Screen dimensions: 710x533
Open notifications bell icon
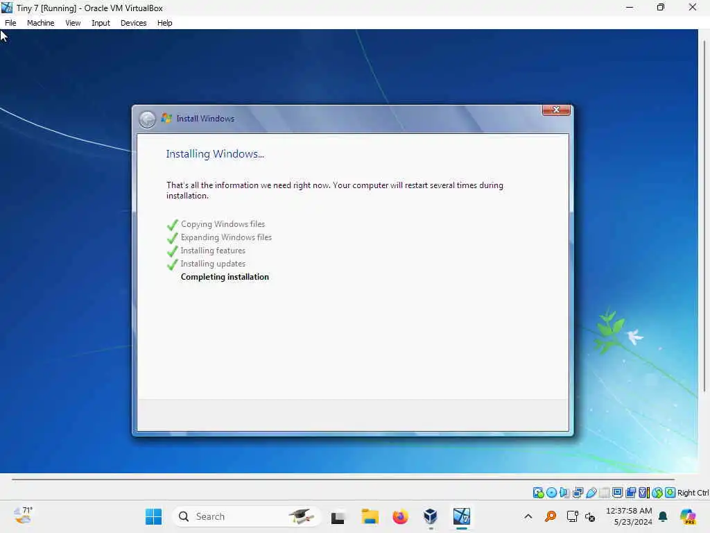tap(663, 516)
